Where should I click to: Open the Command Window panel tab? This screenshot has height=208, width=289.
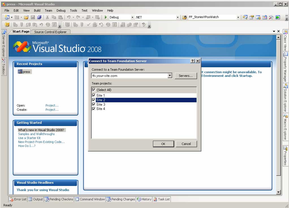[90, 199]
